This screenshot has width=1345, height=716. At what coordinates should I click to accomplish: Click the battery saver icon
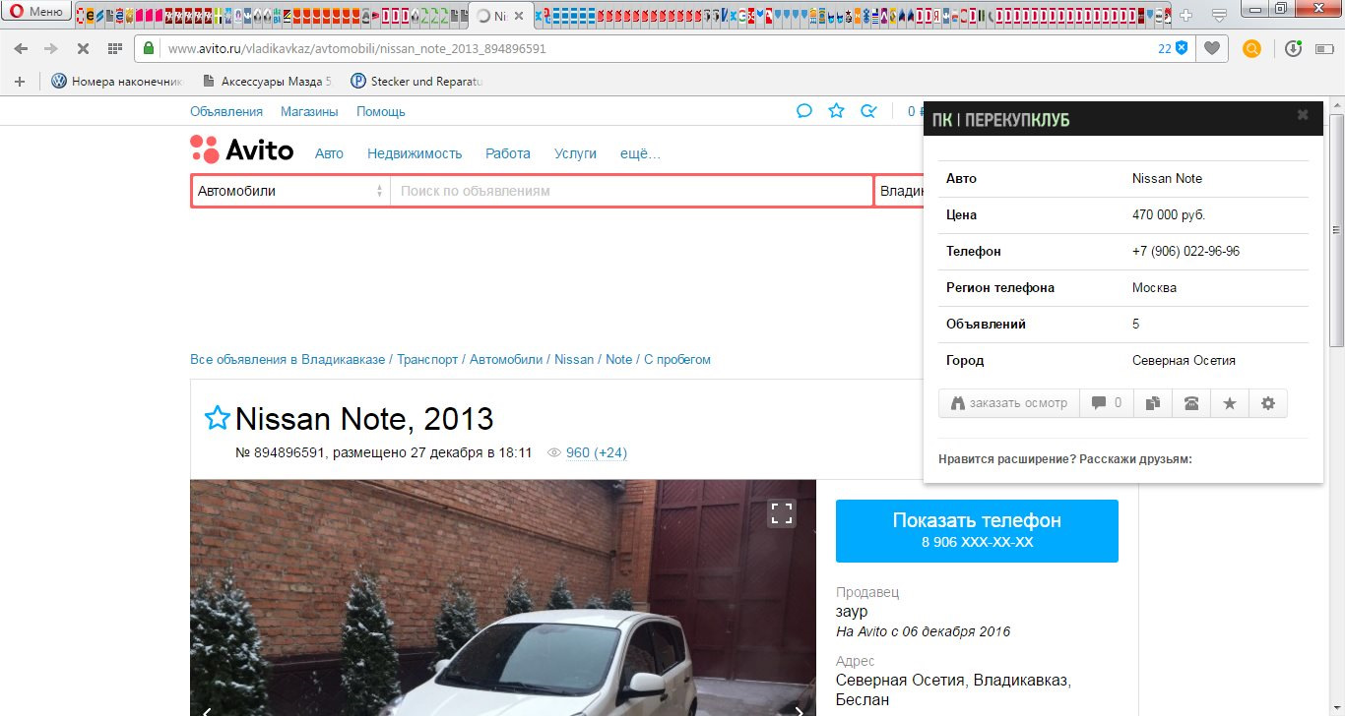(x=1322, y=48)
